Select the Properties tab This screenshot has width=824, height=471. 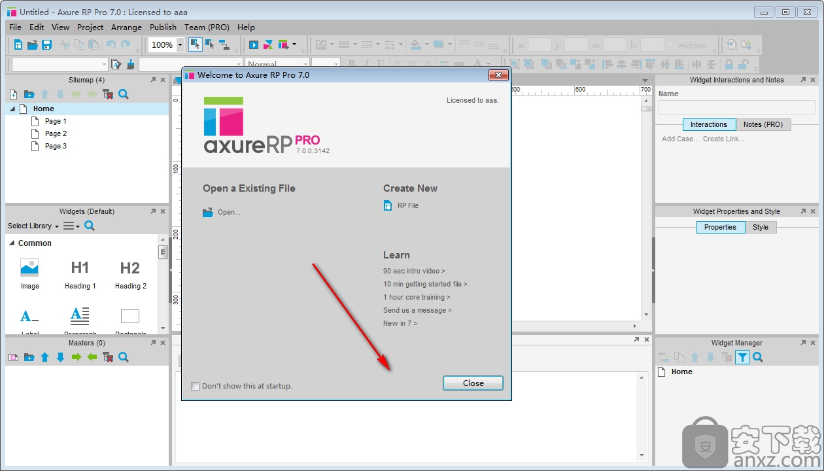720,227
